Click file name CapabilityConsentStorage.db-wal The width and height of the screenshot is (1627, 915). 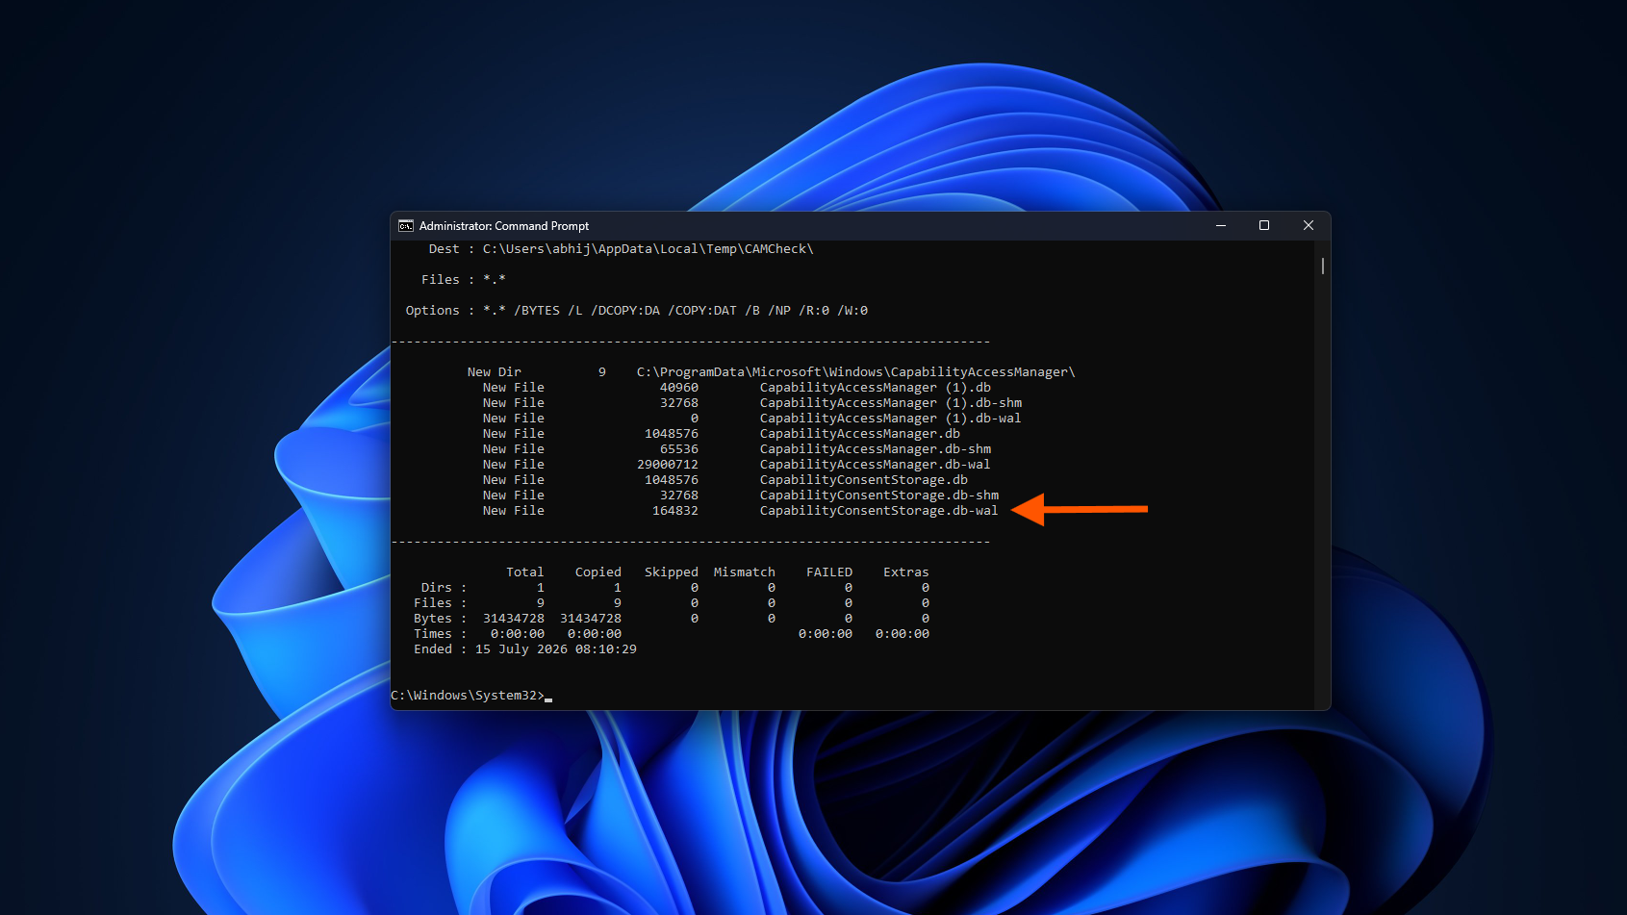tap(879, 511)
